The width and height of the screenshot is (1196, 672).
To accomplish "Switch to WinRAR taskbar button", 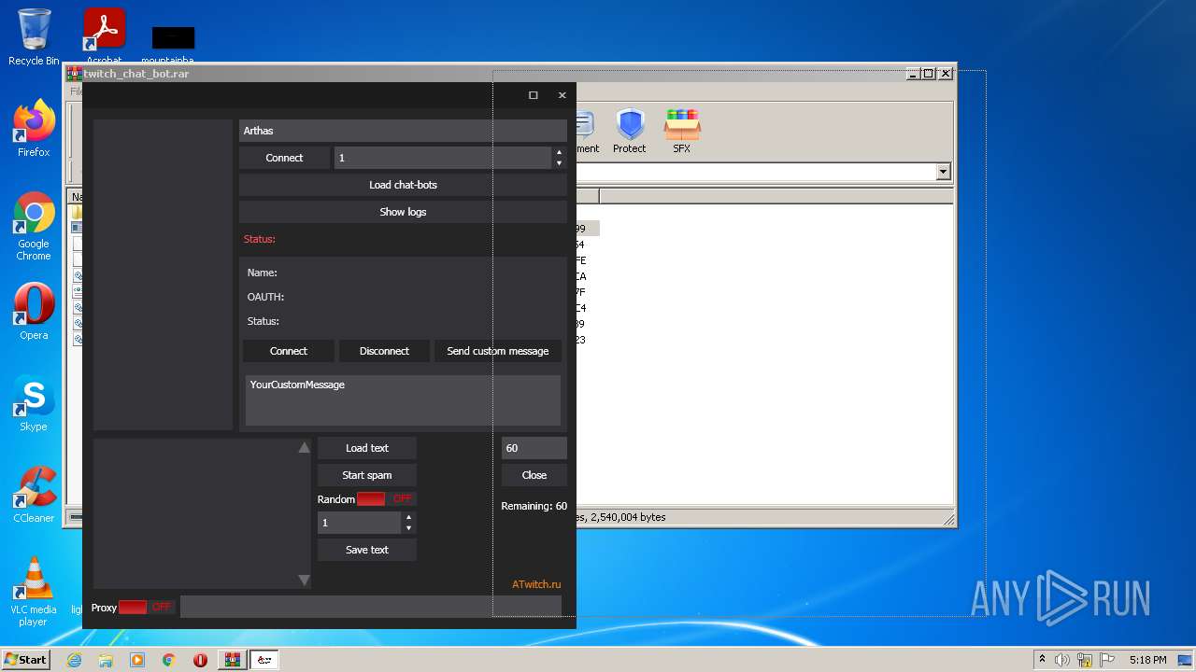I will (x=232, y=660).
